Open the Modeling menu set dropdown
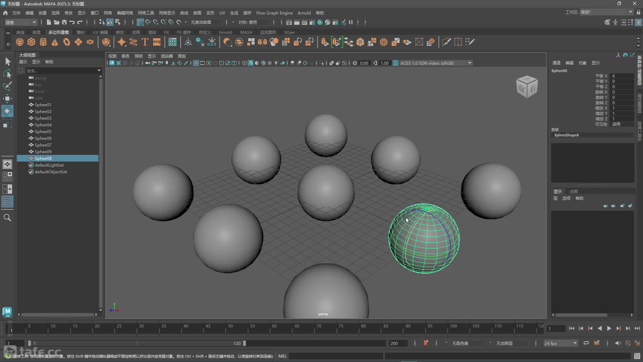The height and width of the screenshot is (362, 643). click(x=21, y=22)
